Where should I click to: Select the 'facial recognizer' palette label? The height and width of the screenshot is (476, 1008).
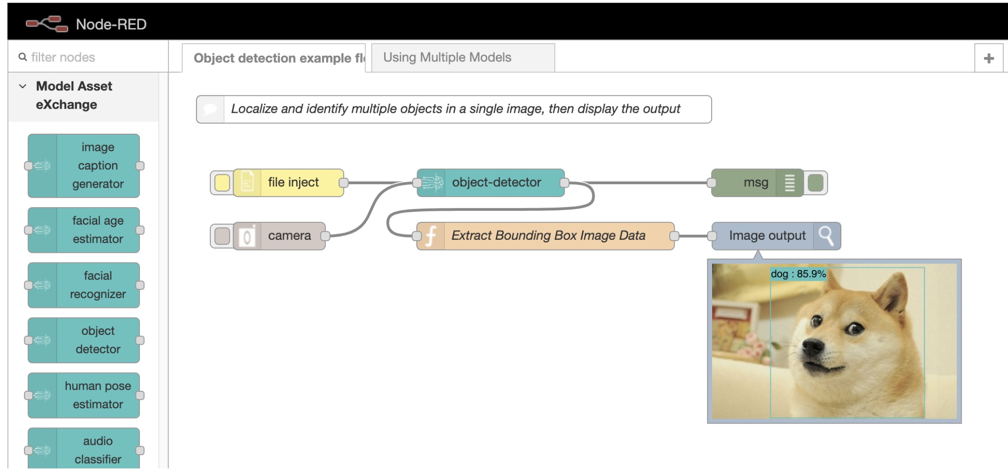pyautogui.click(x=98, y=285)
